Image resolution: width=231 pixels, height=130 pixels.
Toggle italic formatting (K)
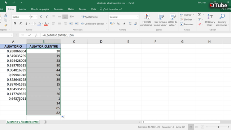click(x=21, y=23)
